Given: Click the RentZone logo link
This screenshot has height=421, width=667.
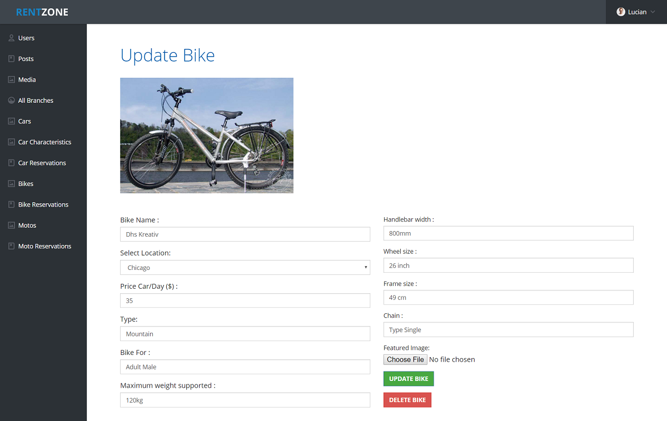Looking at the screenshot, I should pos(42,12).
